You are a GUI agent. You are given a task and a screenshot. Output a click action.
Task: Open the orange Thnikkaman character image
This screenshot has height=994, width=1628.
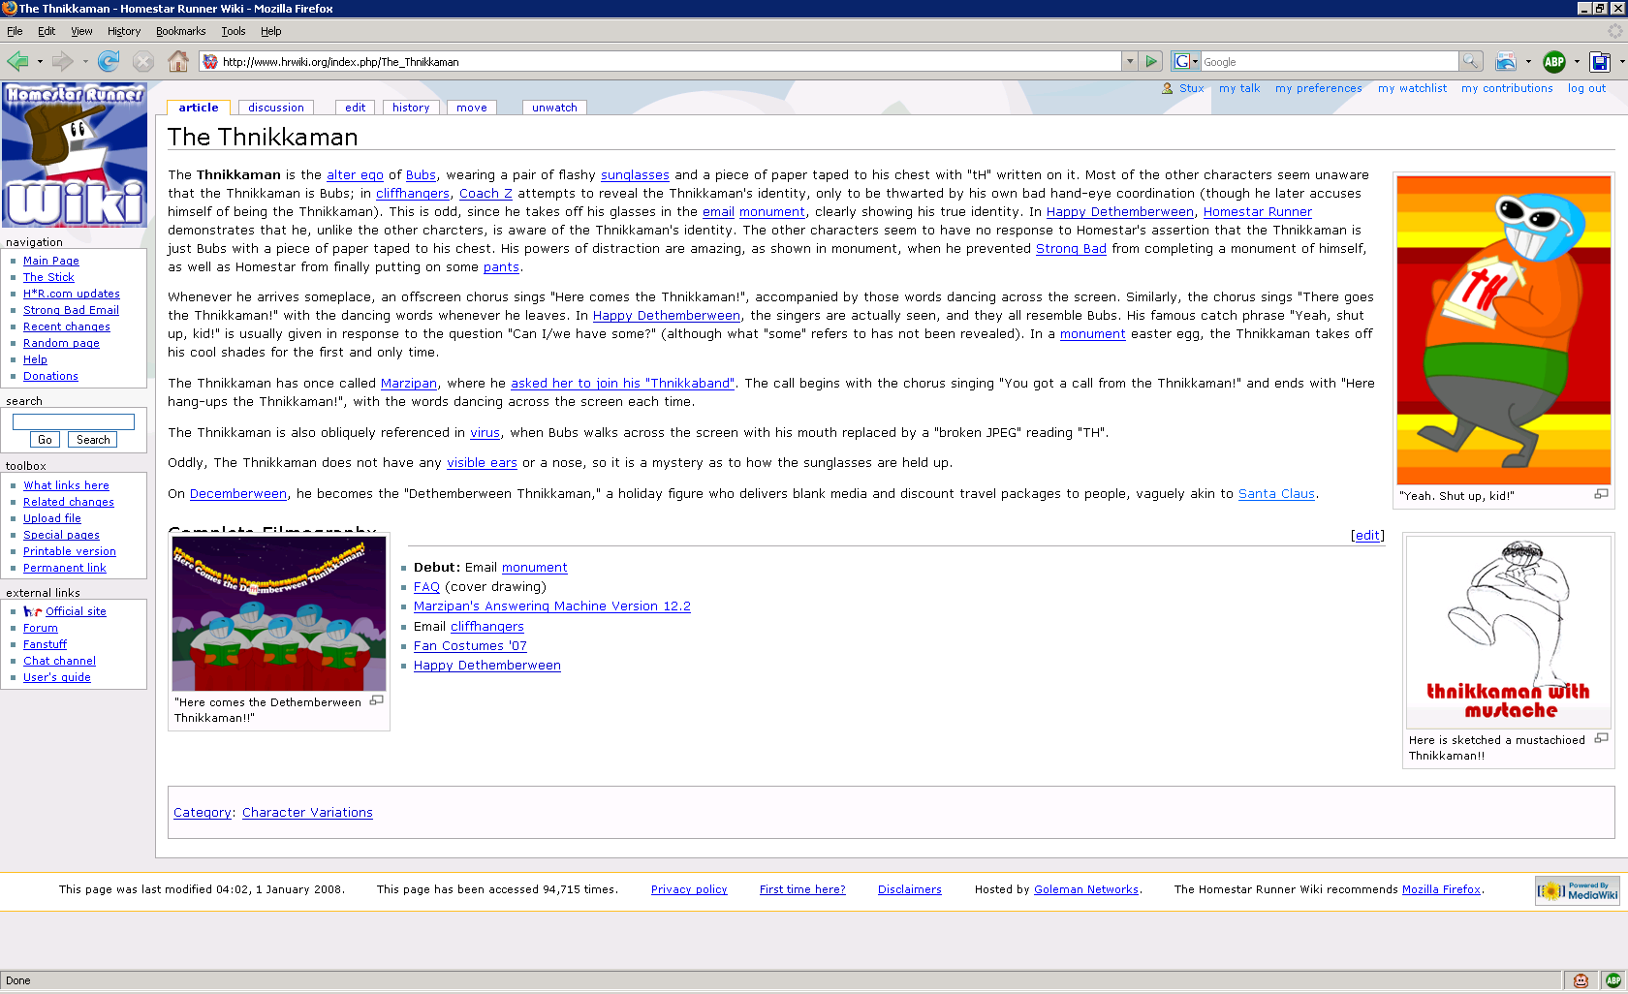click(1503, 330)
